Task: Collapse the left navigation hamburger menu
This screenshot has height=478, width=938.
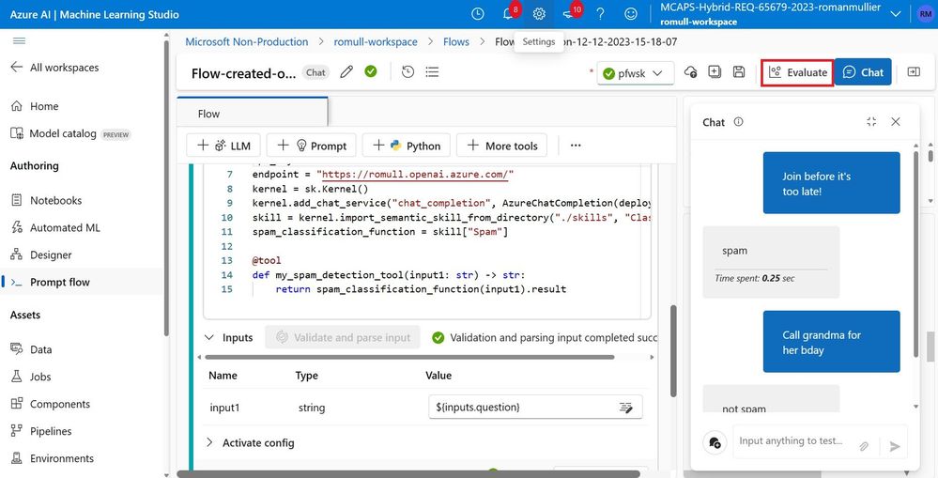Action: [19, 40]
